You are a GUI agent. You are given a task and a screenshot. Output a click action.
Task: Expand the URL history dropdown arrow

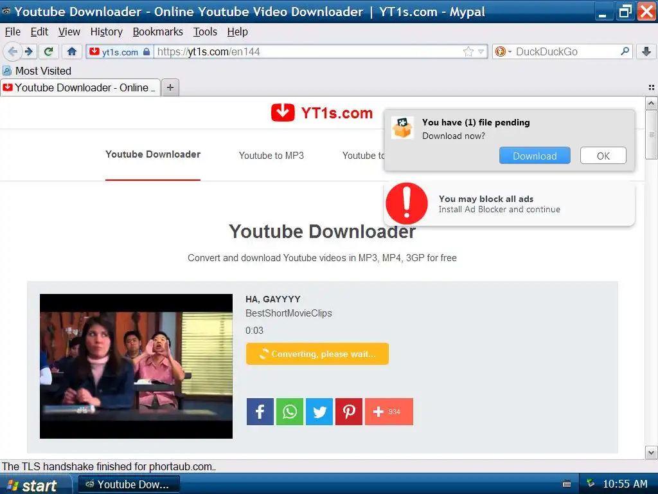(481, 51)
